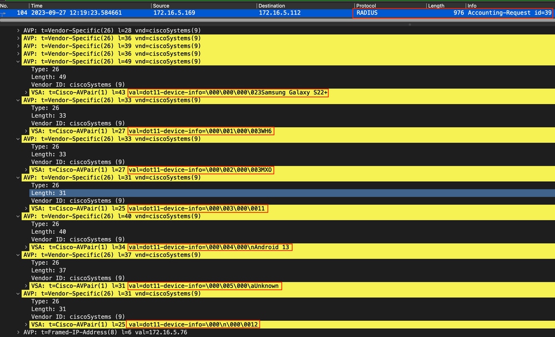The image size is (555, 337).
Task: Click the packet length value 976
Action: (458, 13)
